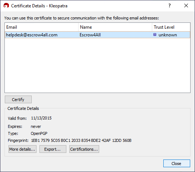This screenshot has height=172, width=195.
Task: Click the Valid from date 11/13/2015
Action: coord(41,118)
